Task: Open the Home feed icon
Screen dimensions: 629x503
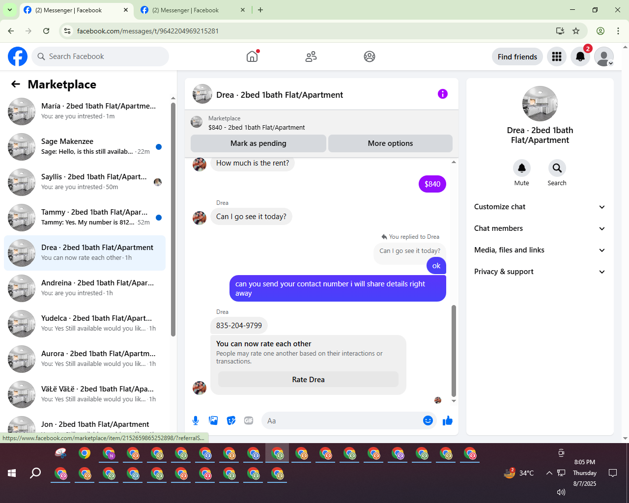Action: coord(252,56)
